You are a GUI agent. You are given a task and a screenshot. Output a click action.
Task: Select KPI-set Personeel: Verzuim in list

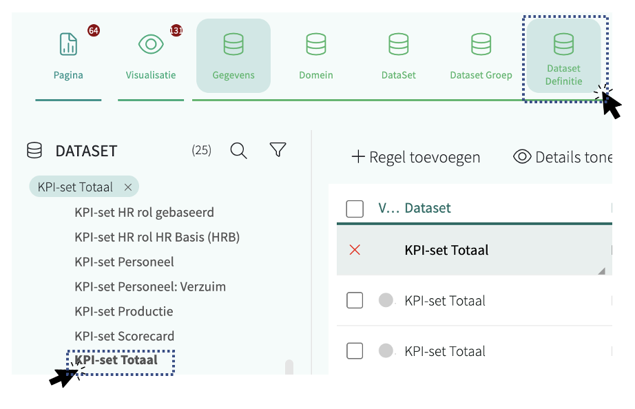point(150,286)
